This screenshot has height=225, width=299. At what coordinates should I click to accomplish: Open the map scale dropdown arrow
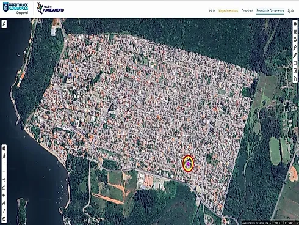point(297,223)
